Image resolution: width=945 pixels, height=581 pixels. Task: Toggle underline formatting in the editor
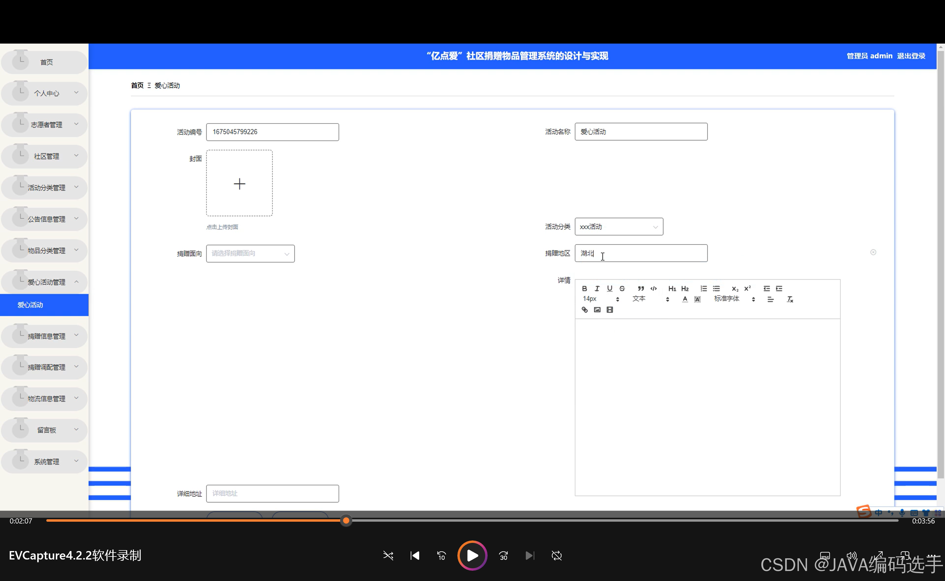[x=610, y=289]
